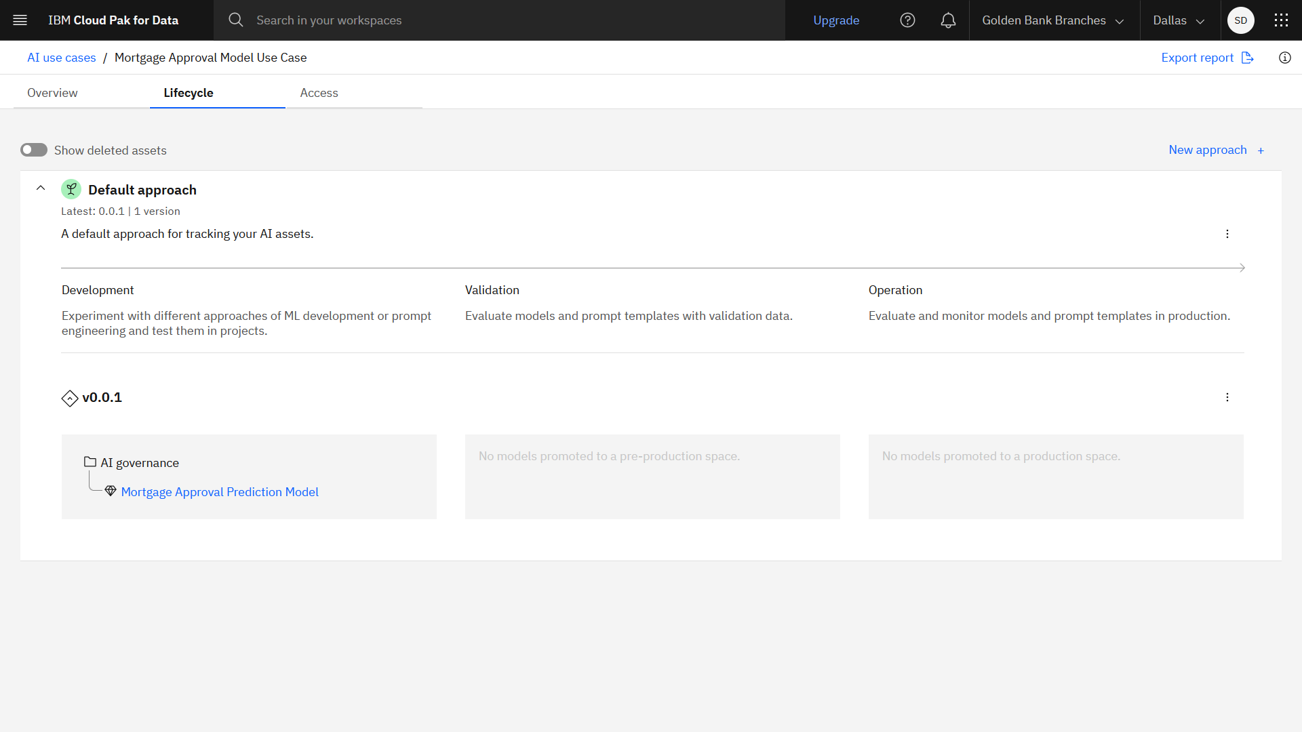Screen dimensions: 1302x732
Task: Click 'Evaluate models and prompt templates with validation data' text
Action: click(629, 316)
